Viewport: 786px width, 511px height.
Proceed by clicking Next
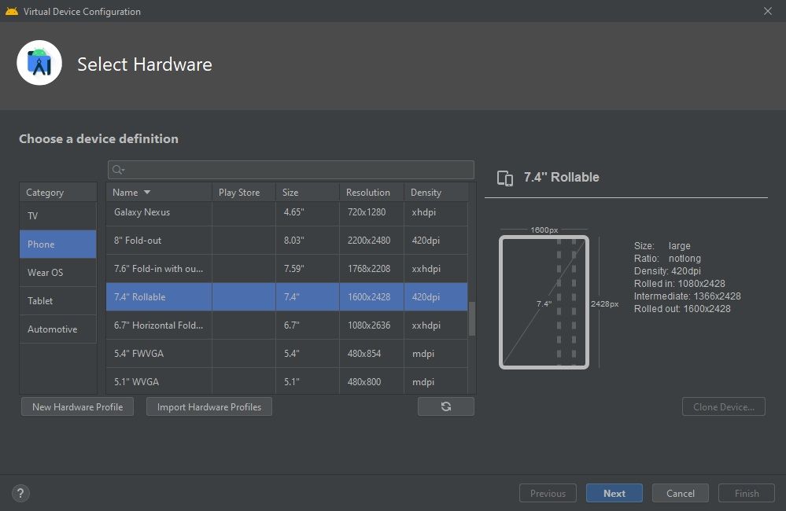point(614,493)
